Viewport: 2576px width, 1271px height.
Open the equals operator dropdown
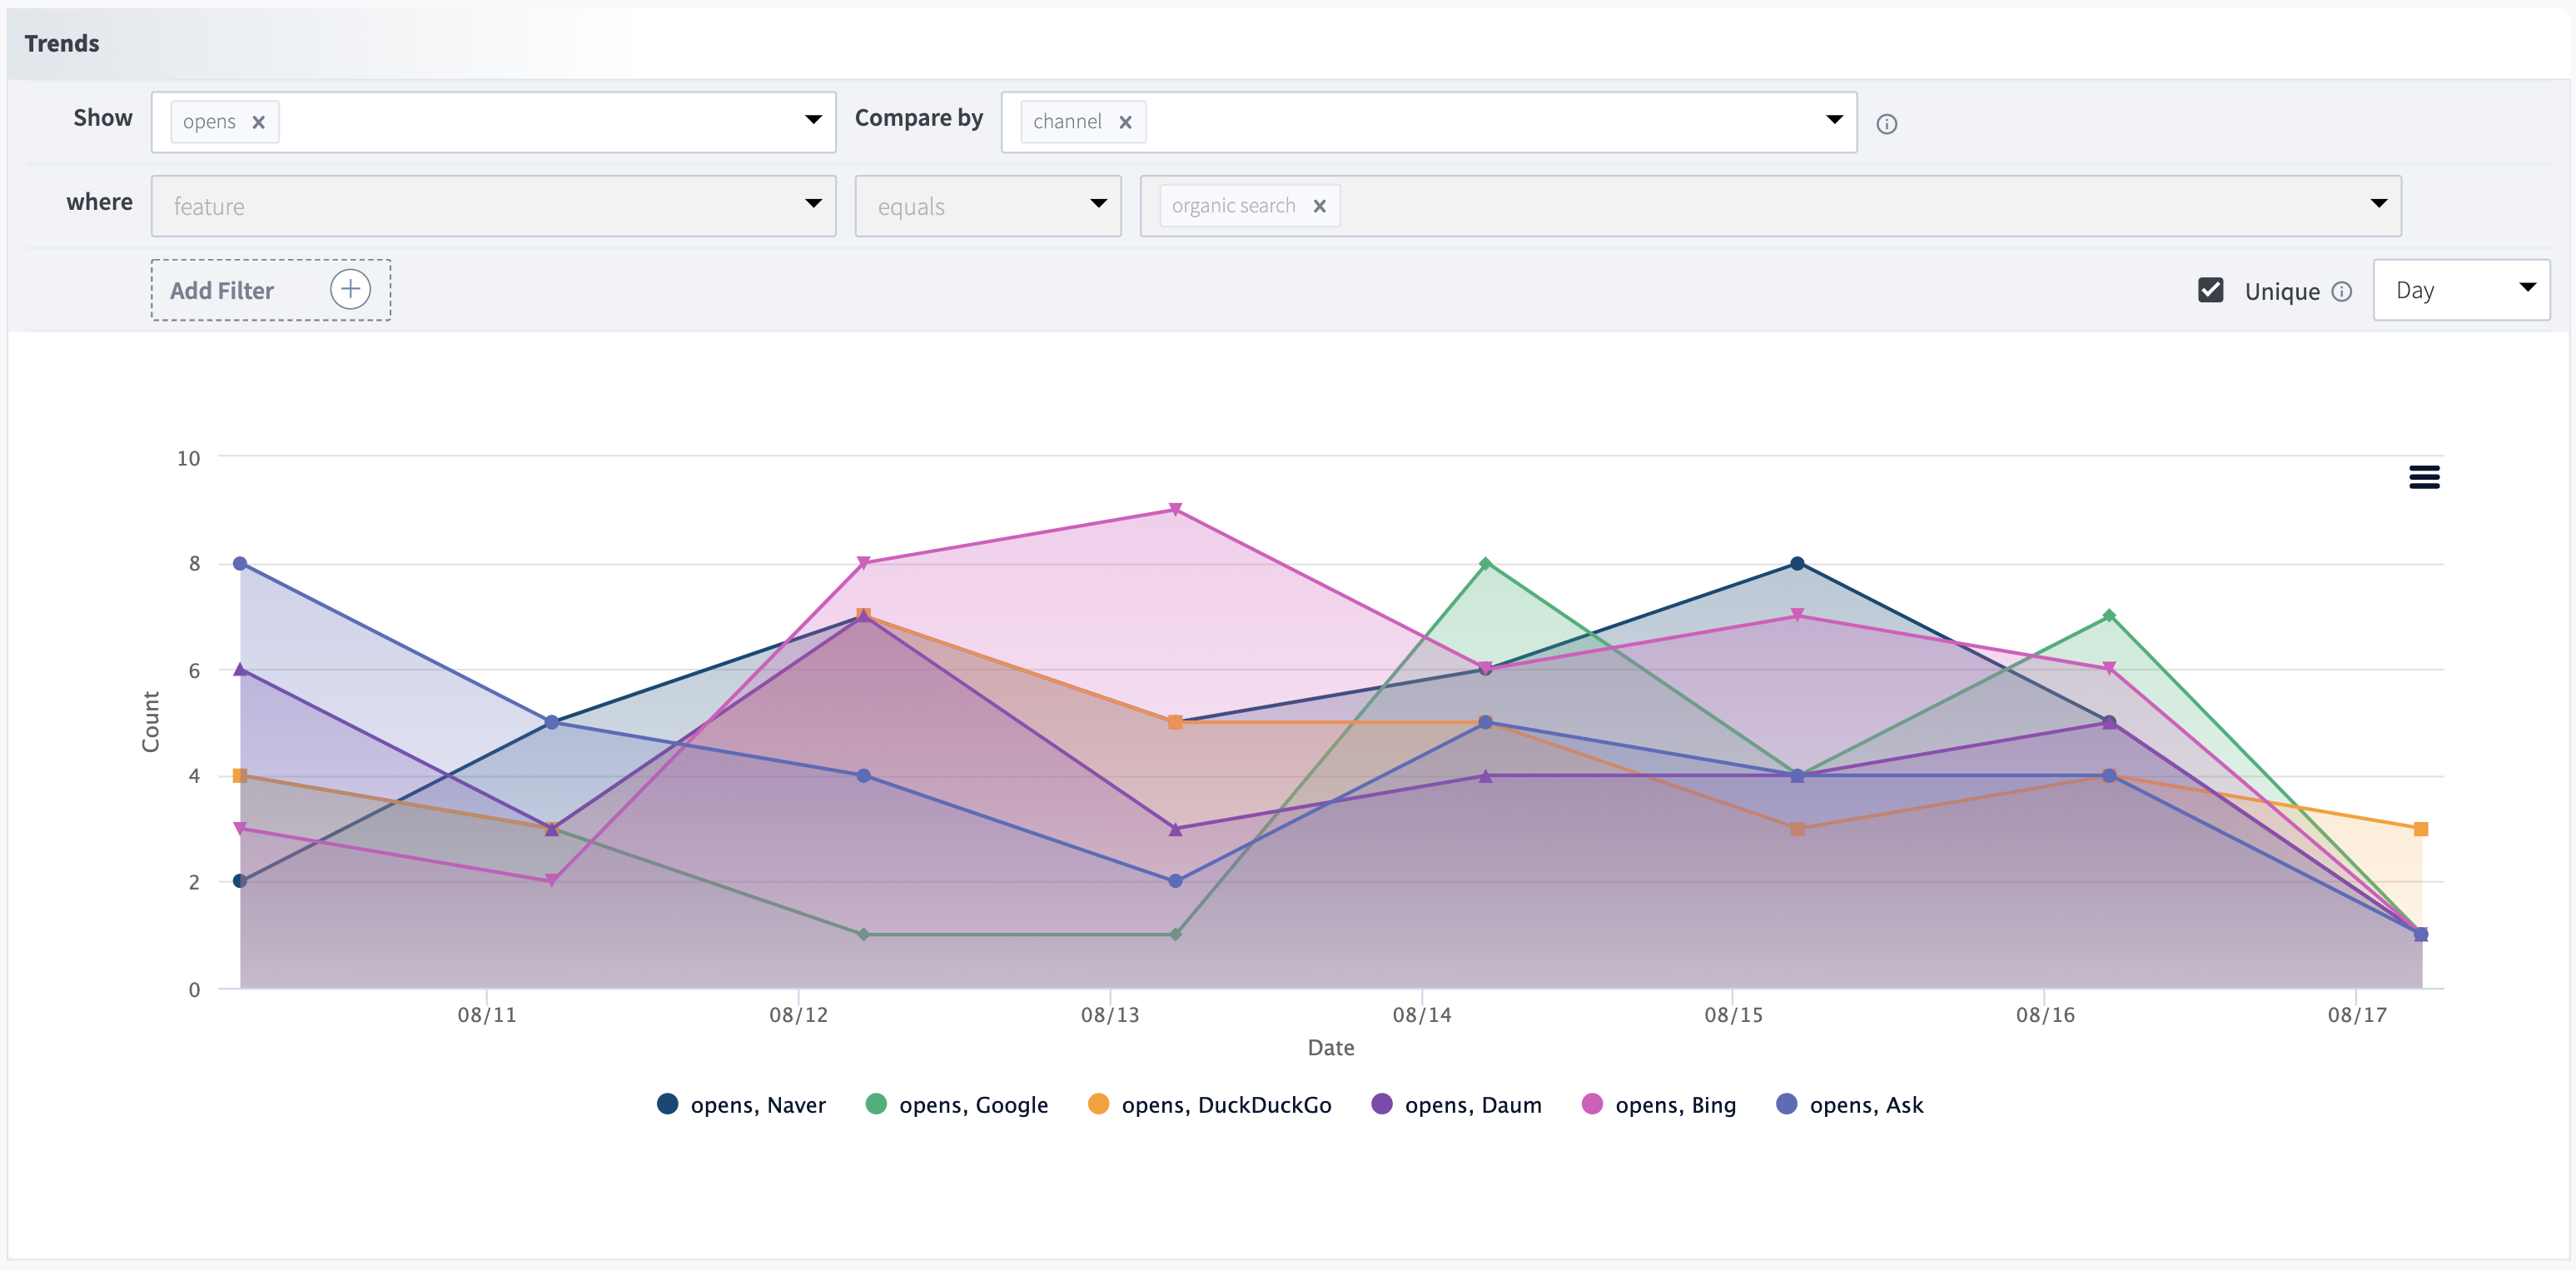987,206
